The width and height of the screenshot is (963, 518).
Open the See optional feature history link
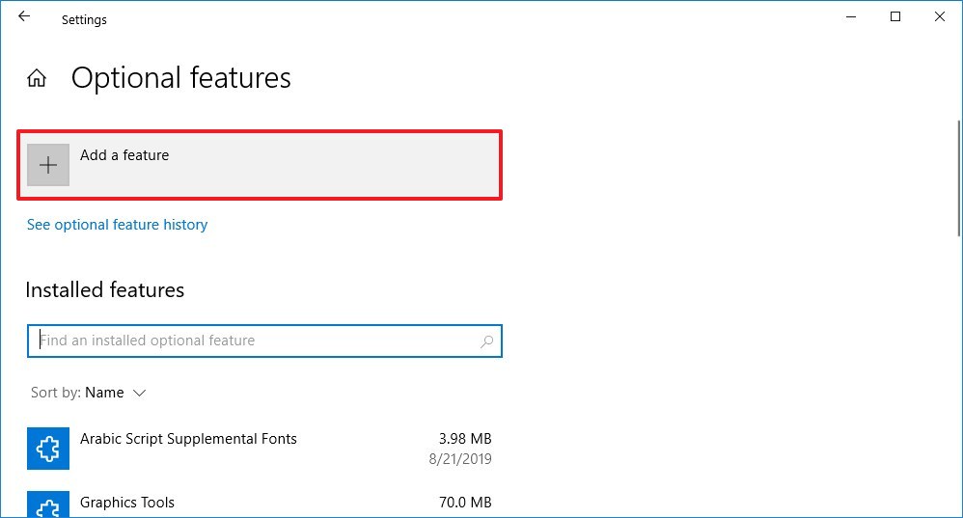(x=117, y=225)
